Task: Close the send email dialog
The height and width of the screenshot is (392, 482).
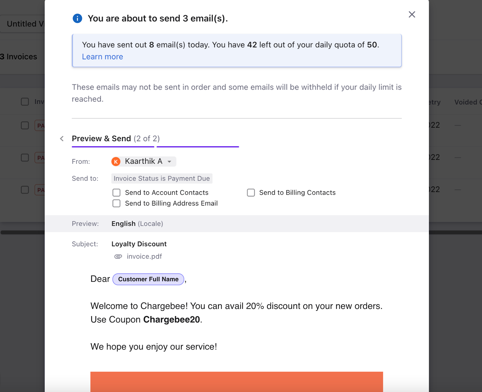Action: [x=412, y=14]
